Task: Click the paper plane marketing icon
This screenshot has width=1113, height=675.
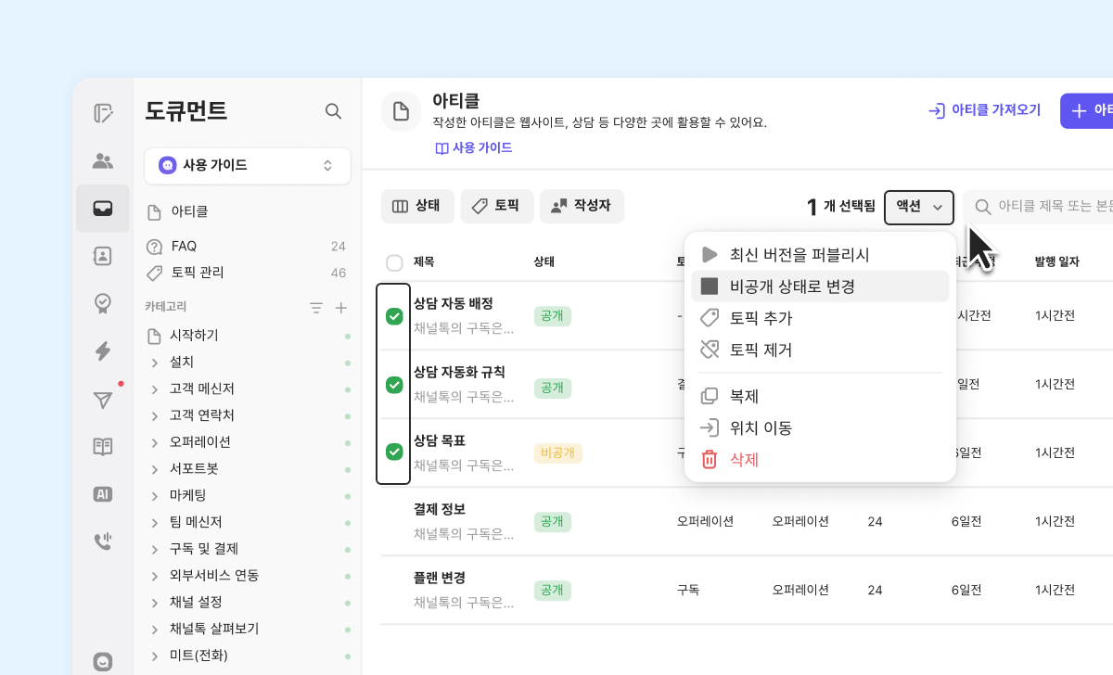Action: [103, 400]
